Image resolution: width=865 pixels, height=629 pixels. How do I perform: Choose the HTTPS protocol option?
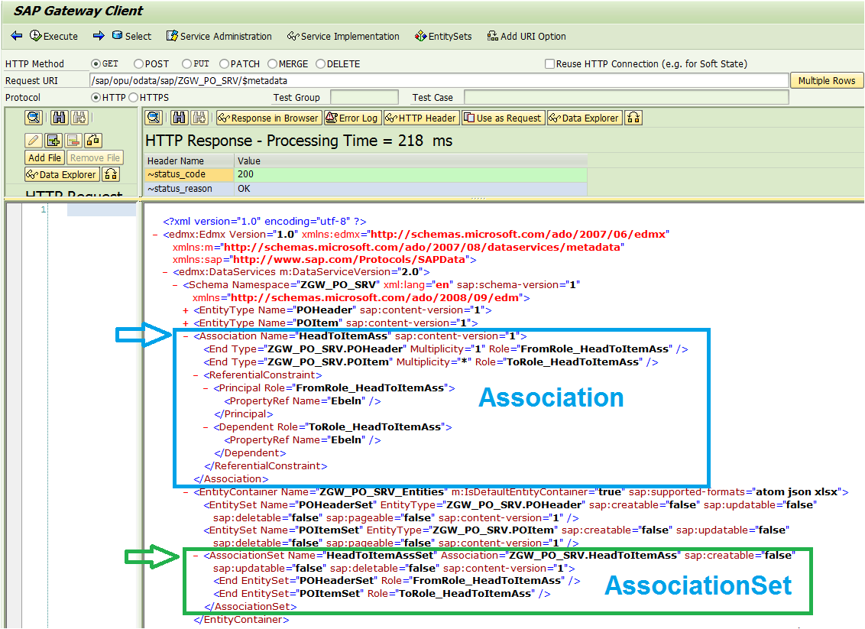(x=134, y=98)
